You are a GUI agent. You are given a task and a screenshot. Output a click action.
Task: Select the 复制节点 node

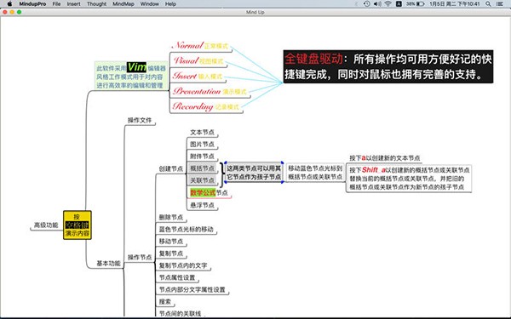coord(171,253)
